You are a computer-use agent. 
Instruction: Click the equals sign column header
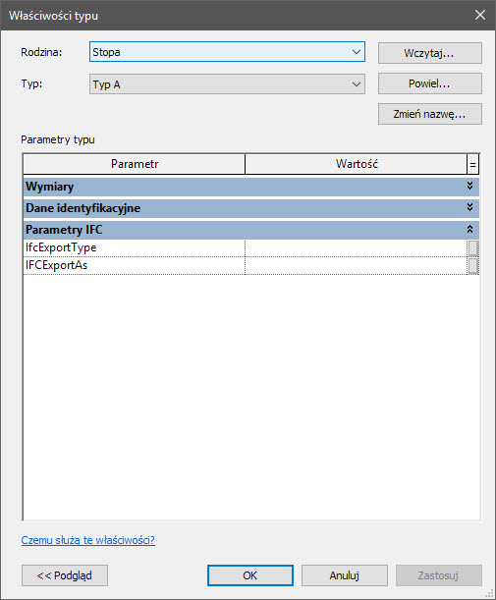(x=473, y=165)
